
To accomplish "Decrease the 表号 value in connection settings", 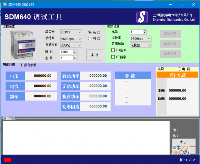I will coord(75,59).
